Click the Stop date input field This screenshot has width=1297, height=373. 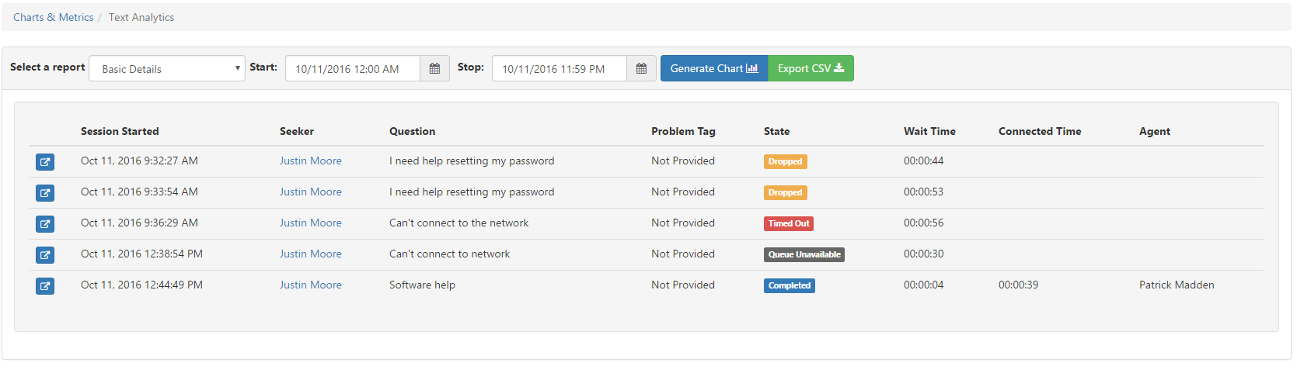click(559, 69)
